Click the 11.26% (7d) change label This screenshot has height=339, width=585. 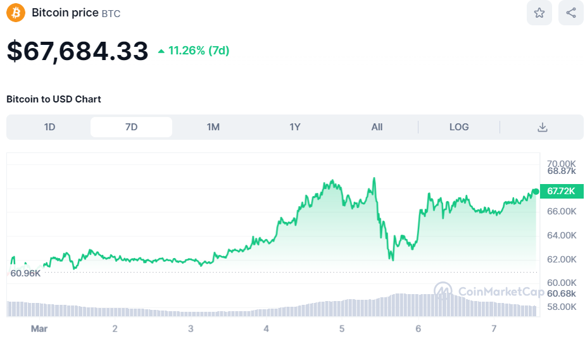199,51
